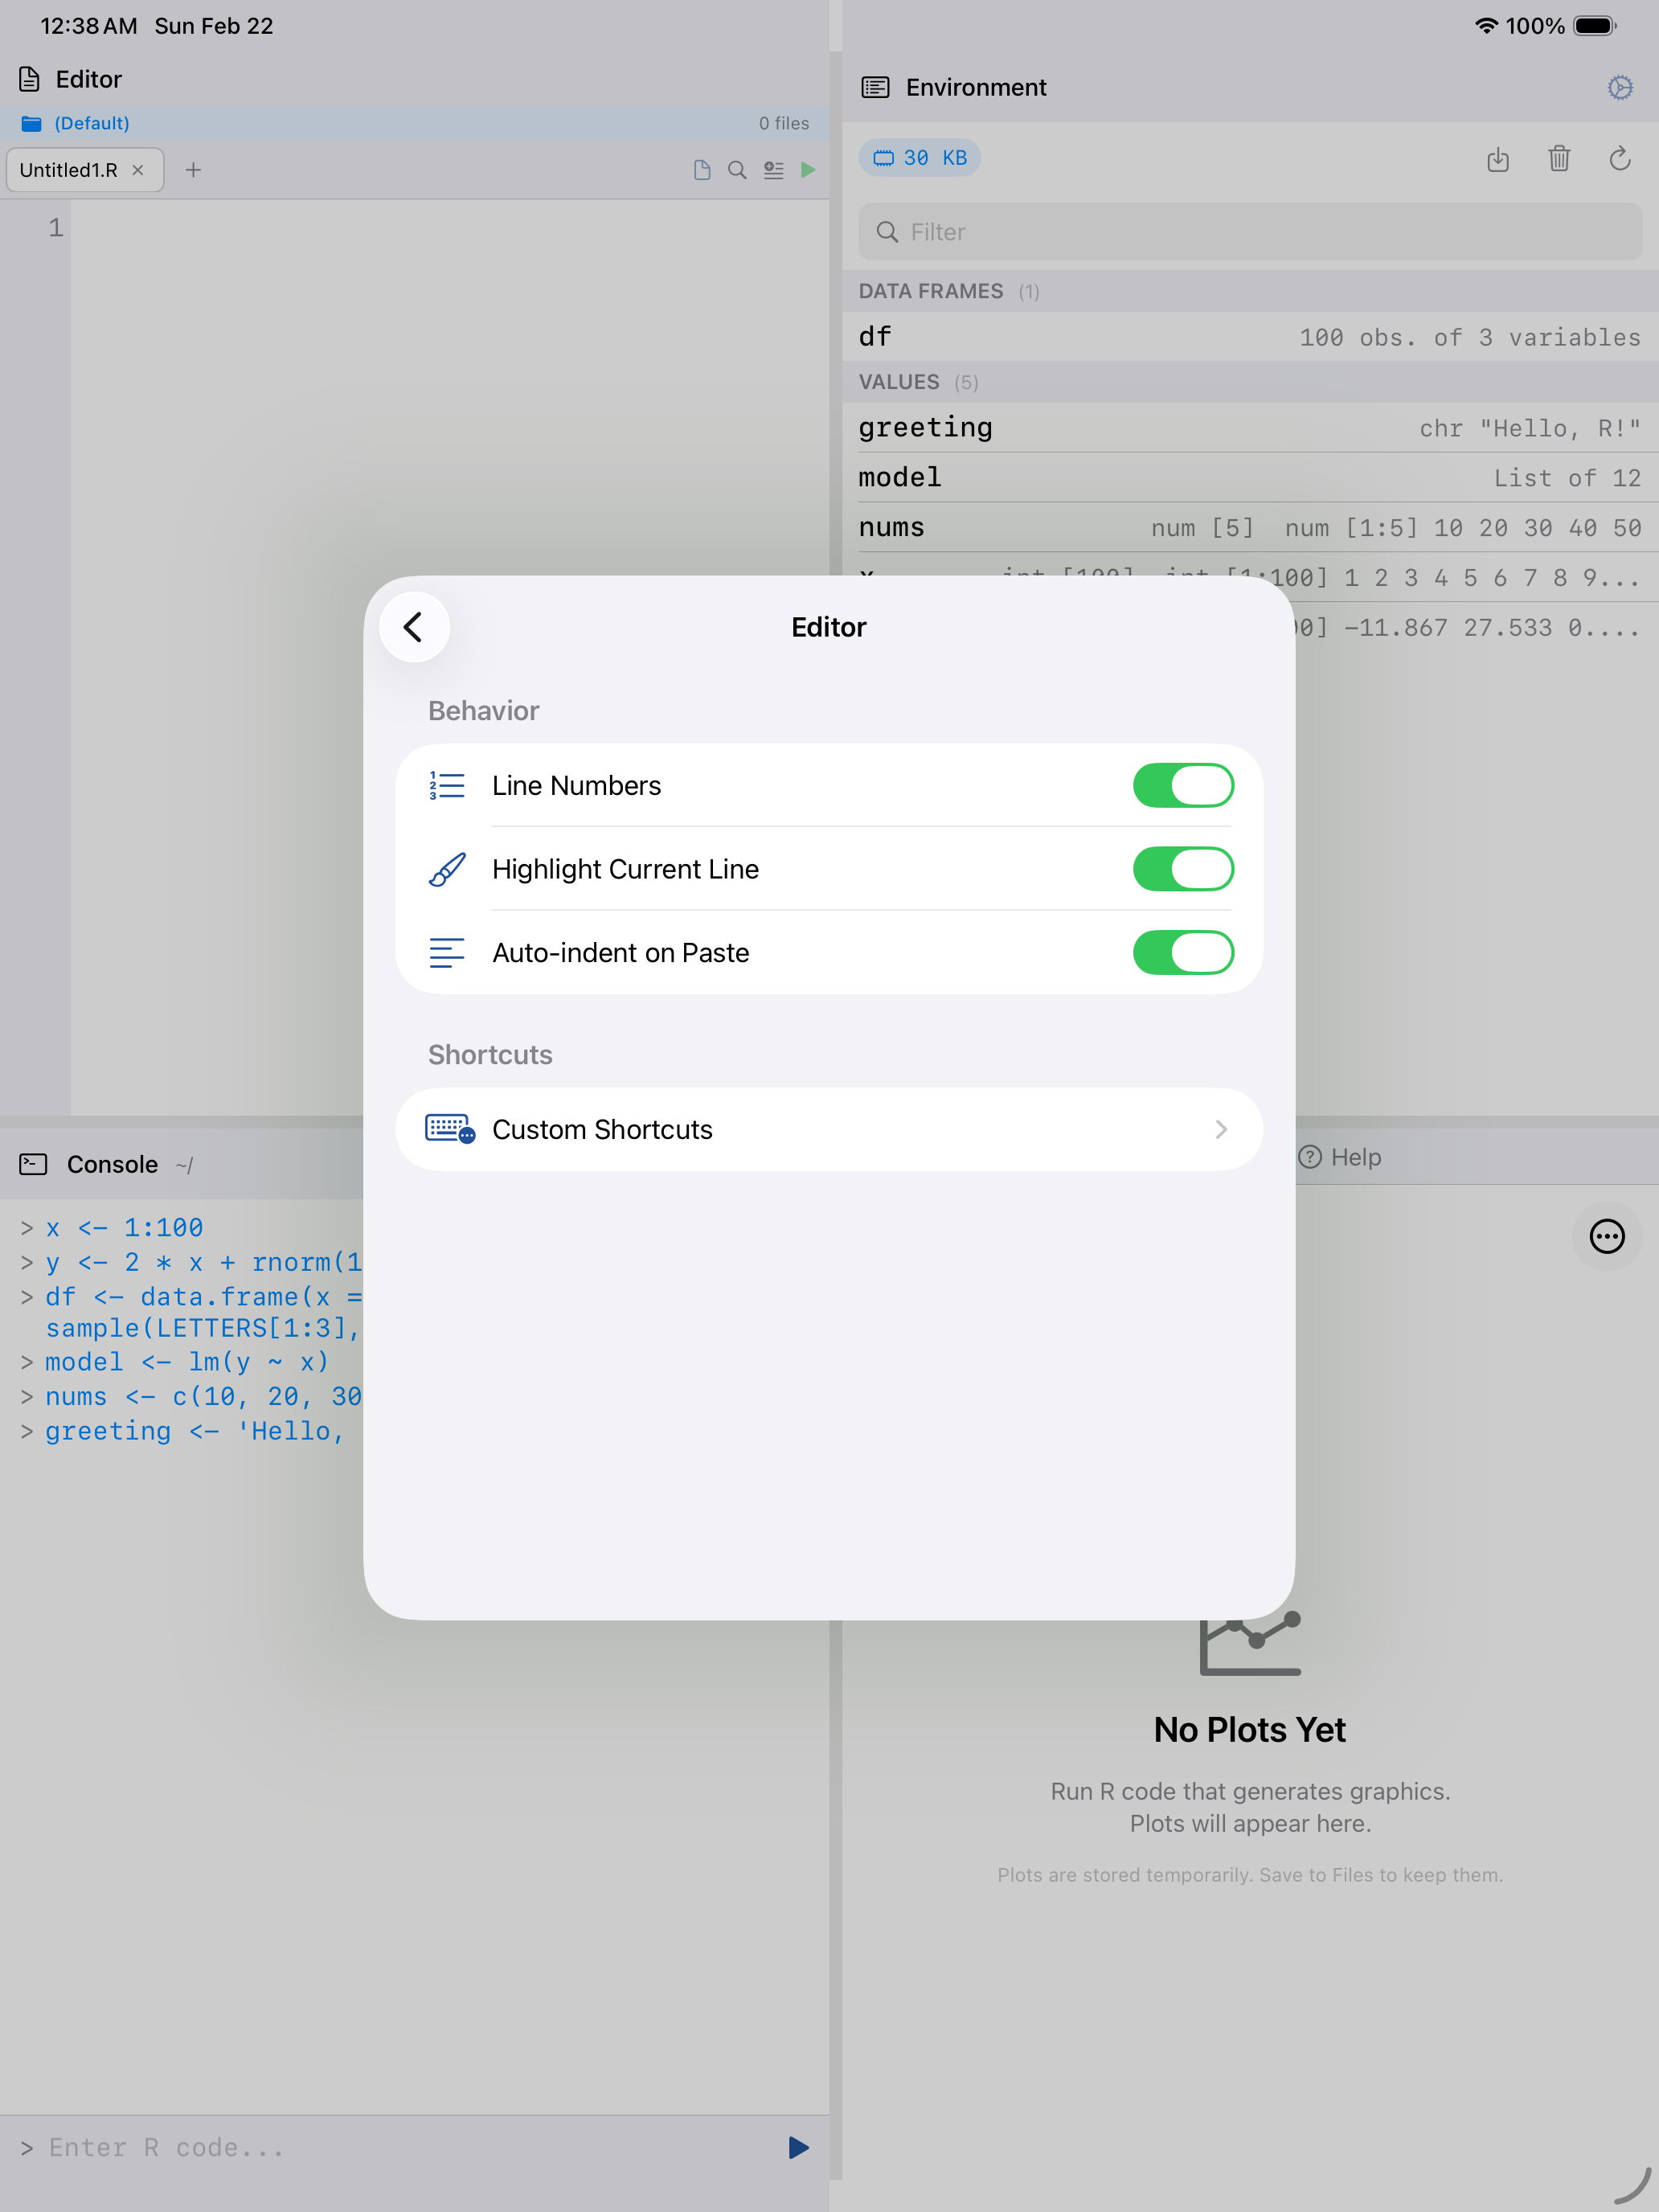Open search in the editor toolbar

point(738,170)
